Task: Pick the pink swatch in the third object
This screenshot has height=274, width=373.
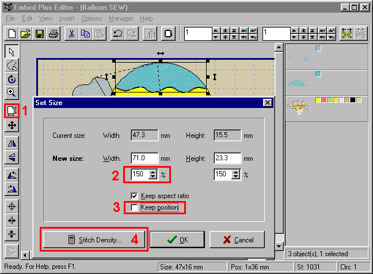Action: [324, 100]
